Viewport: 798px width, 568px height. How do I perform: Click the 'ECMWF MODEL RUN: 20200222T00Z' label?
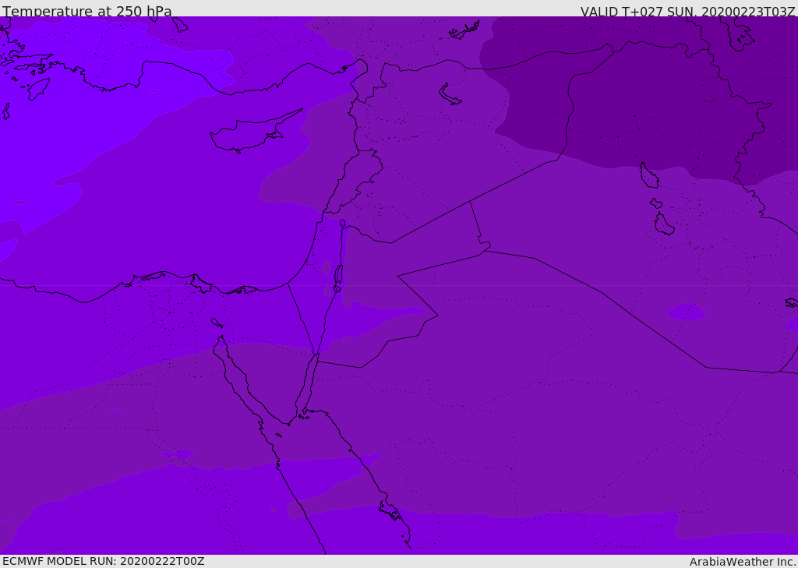[x=104, y=561]
